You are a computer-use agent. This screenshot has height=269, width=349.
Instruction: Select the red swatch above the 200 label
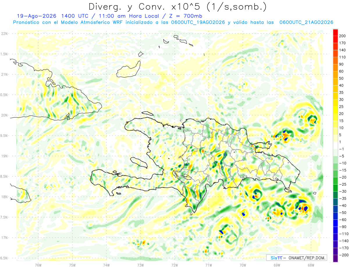(335, 32)
